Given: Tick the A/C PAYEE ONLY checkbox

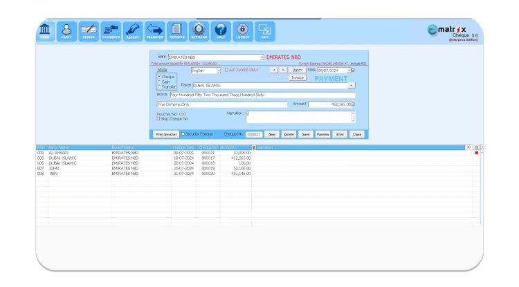Looking at the screenshot, I should (x=226, y=70).
